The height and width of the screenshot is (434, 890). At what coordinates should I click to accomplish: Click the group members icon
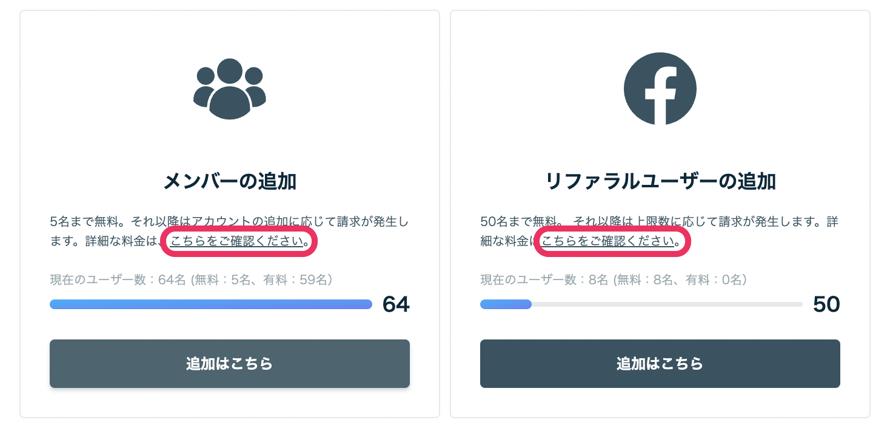[230, 88]
